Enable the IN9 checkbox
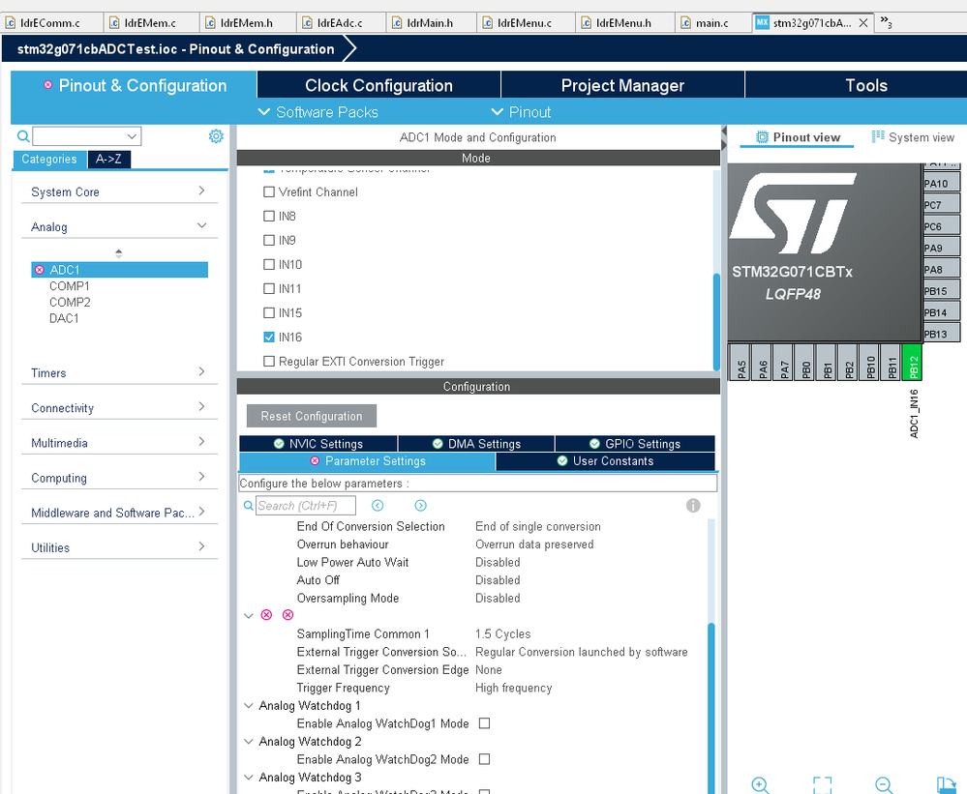This screenshot has height=794, width=967. pyautogui.click(x=269, y=240)
